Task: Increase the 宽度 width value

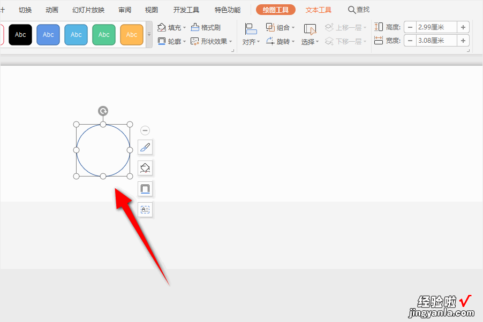Action: 463,41
